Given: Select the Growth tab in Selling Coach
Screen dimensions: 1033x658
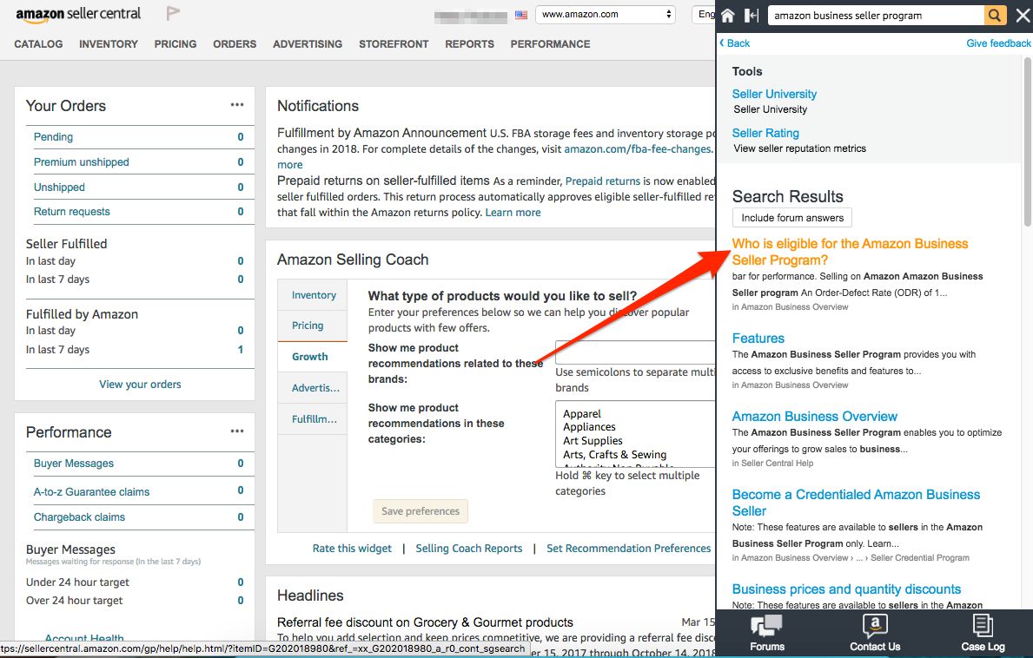Looking at the screenshot, I should 313,357.
